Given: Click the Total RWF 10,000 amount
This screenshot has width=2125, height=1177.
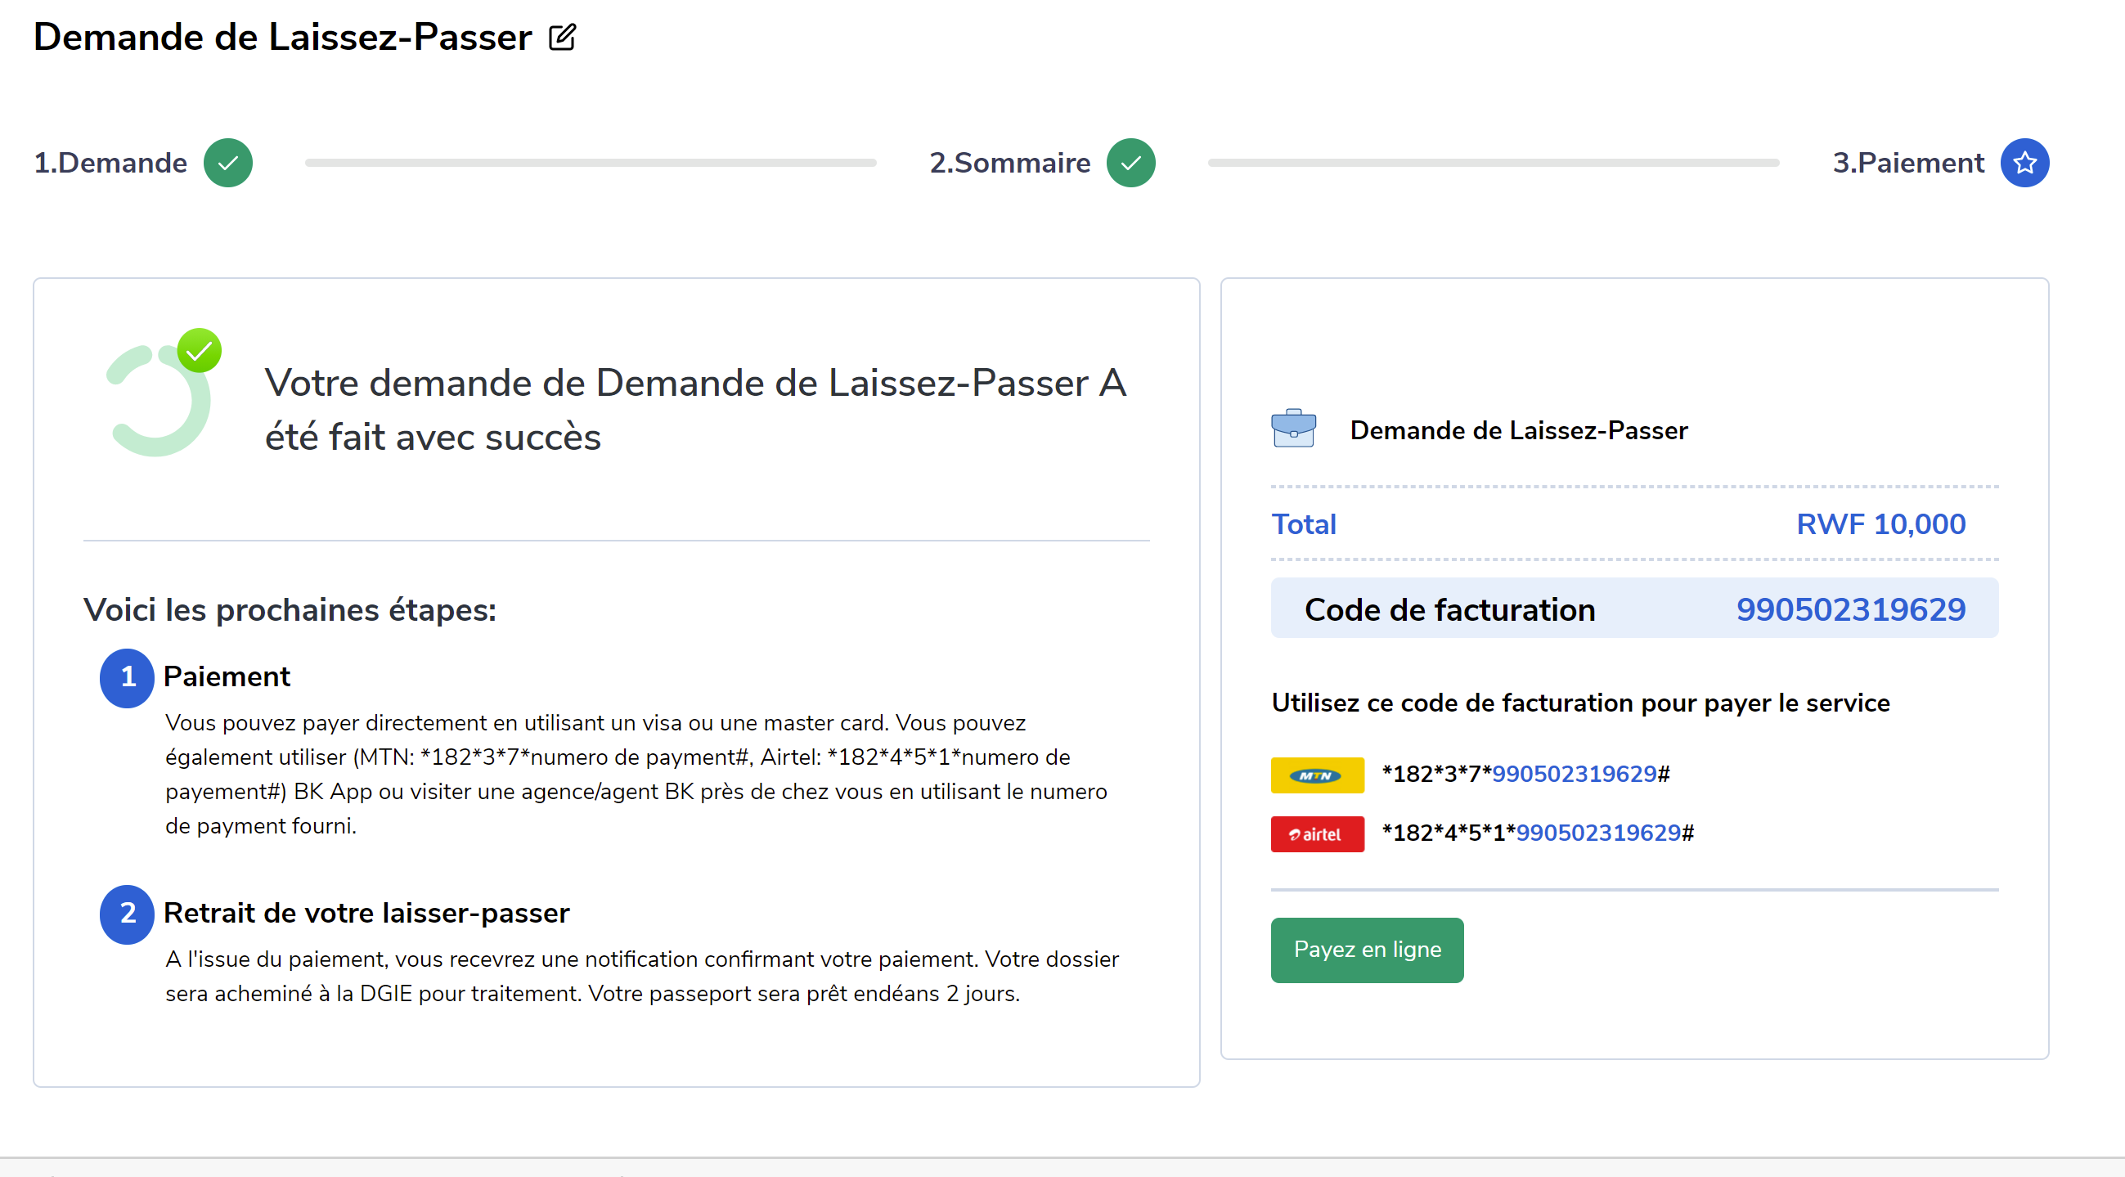Looking at the screenshot, I should tap(1880, 523).
